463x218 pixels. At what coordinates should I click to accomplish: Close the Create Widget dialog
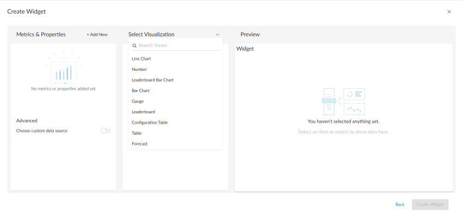click(449, 11)
